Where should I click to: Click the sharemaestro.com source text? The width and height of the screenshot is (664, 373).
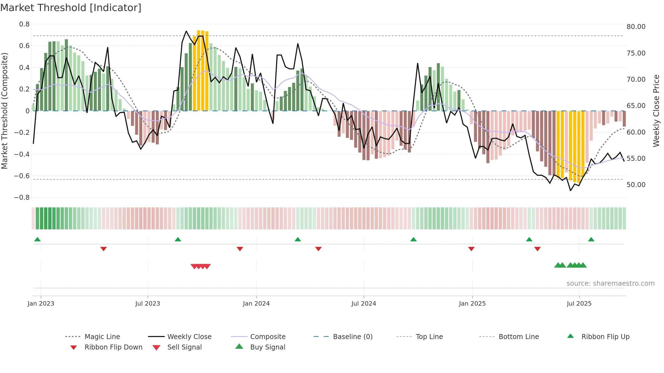tap(610, 283)
